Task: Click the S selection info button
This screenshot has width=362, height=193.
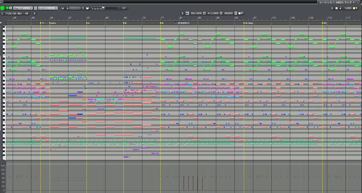Action: [x=182, y=13]
